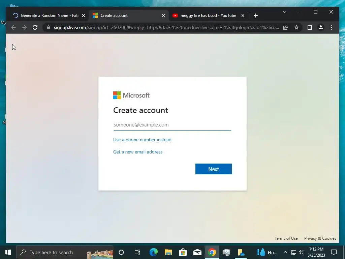345x259 pixels.
Task: Close the Generate a Random Name tab
Action: pyautogui.click(x=84, y=16)
